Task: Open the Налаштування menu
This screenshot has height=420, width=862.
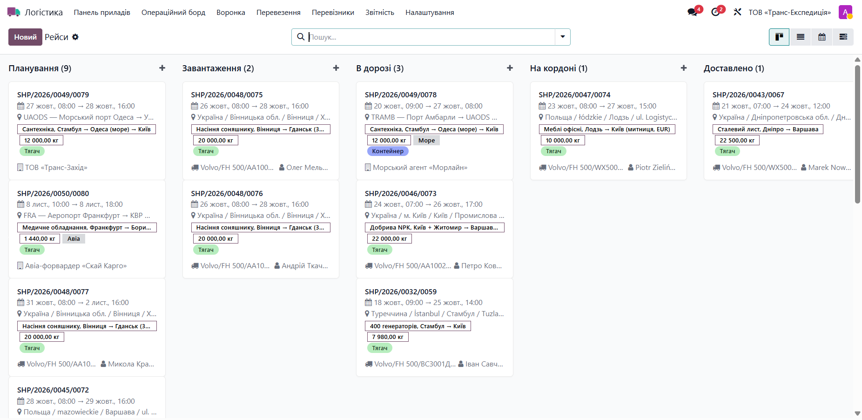Action: [x=430, y=12]
